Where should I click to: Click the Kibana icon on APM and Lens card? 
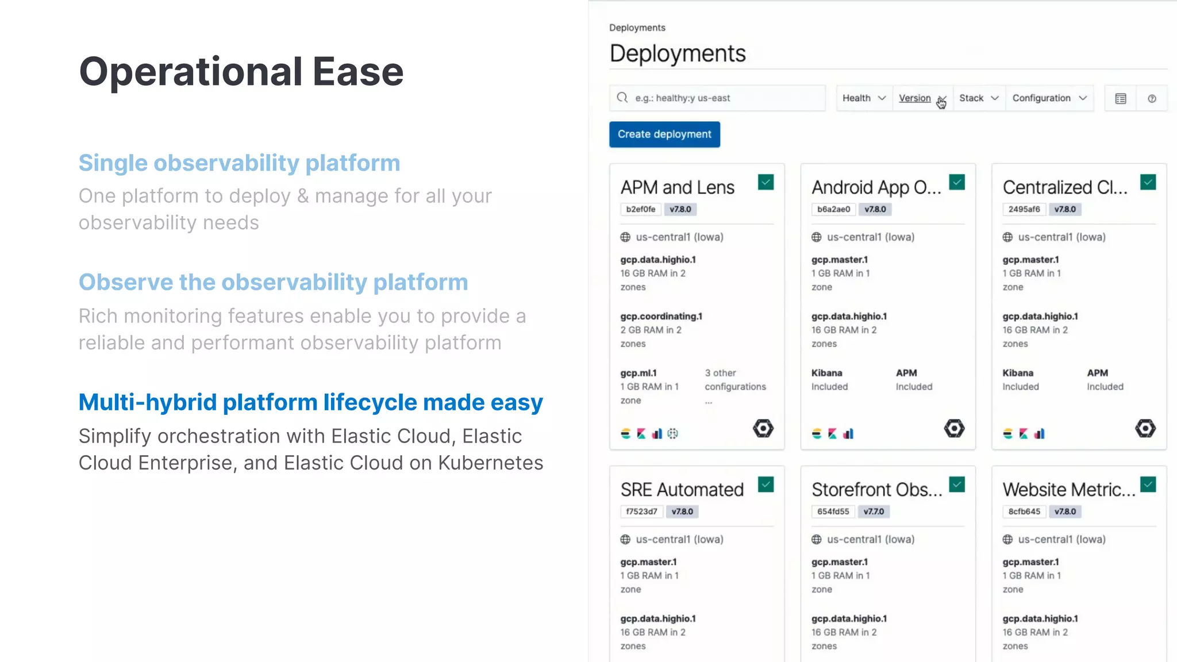[x=641, y=434]
